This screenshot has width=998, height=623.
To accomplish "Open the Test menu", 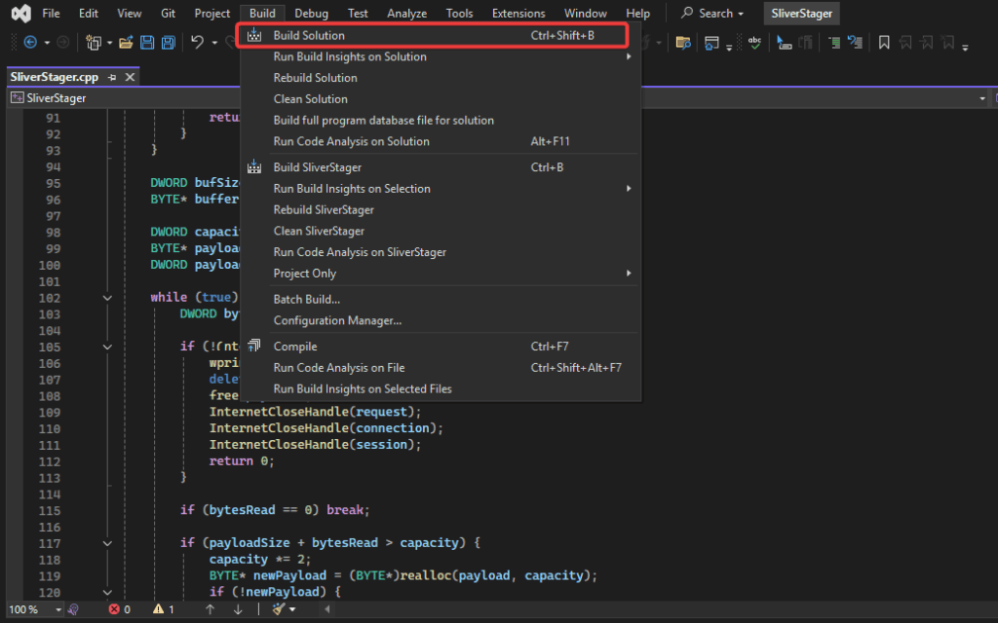I will click(x=358, y=14).
